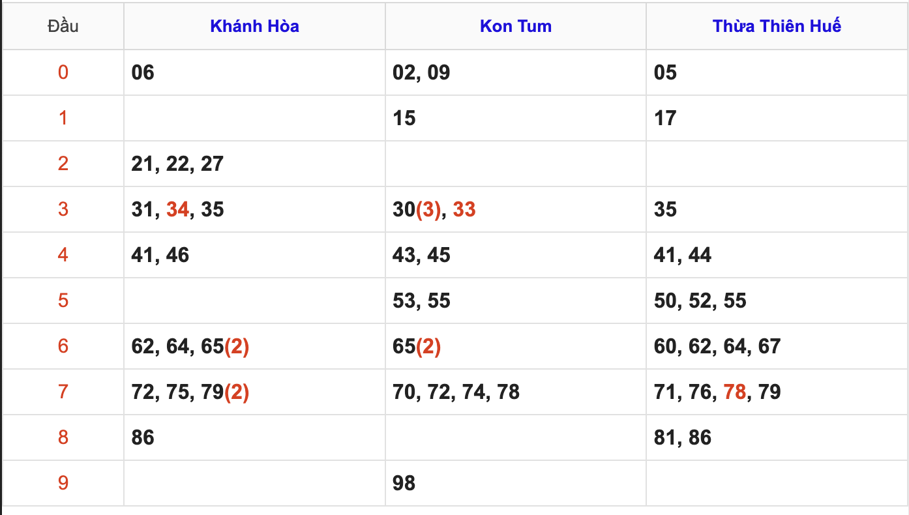Select the 17 cell under Thừa Thiên Huế
Image resolution: width=909 pixels, height=515 pixels.
click(665, 118)
